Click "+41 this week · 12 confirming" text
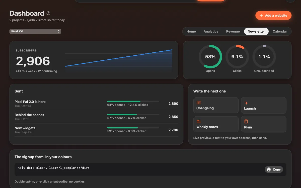301x188 pixels. click(x=36, y=71)
